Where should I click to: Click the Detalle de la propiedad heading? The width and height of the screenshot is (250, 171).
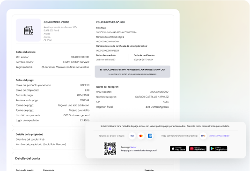(x=29, y=134)
